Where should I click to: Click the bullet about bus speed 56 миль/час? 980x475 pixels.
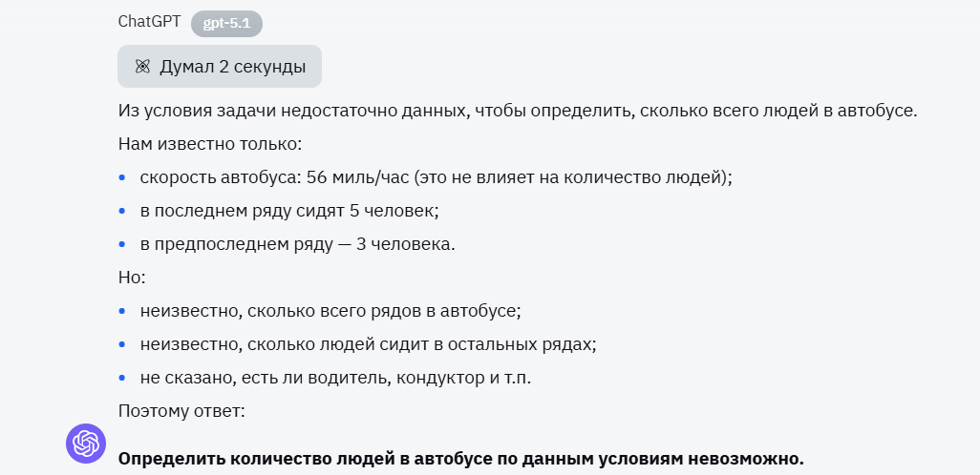click(436, 177)
